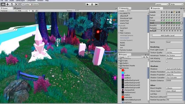Toggle Soft Particles checkbox
Image resolution: width=185 pixels, height=104 pixels.
[x=167, y=61]
